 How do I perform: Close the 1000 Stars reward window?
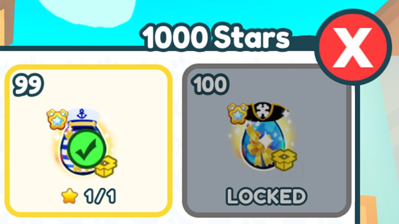click(353, 48)
